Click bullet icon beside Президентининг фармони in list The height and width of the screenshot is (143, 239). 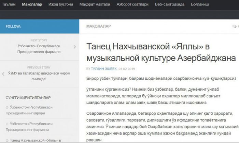coord(7,124)
